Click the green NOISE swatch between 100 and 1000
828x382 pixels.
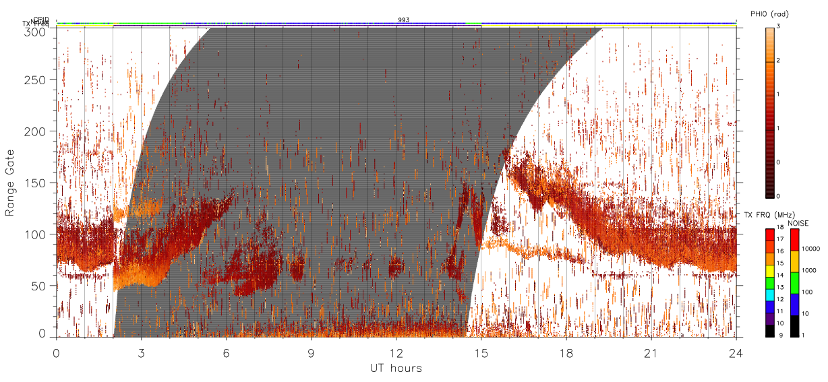(794, 283)
